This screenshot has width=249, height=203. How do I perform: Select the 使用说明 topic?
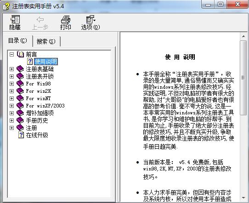click(46, 62)
